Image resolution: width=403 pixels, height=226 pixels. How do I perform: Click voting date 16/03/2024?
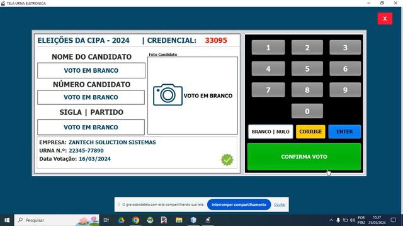coord(94,159)
